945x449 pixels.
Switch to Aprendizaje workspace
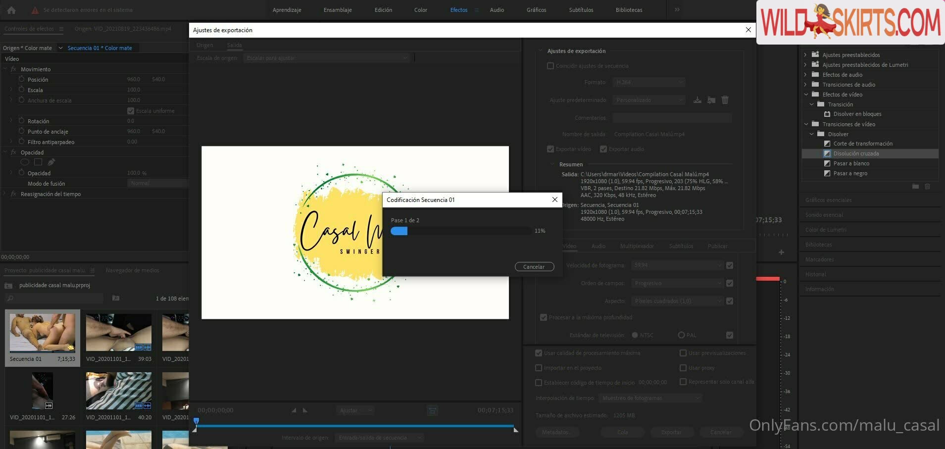pos(287,10)
